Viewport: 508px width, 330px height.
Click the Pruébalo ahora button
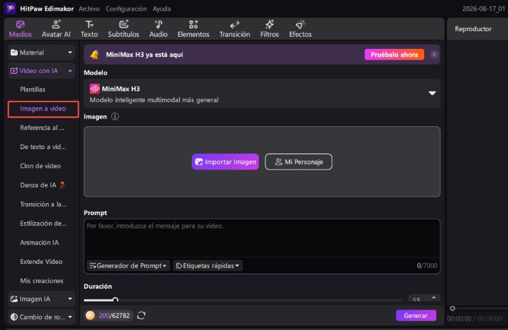[x=394, y=55]
